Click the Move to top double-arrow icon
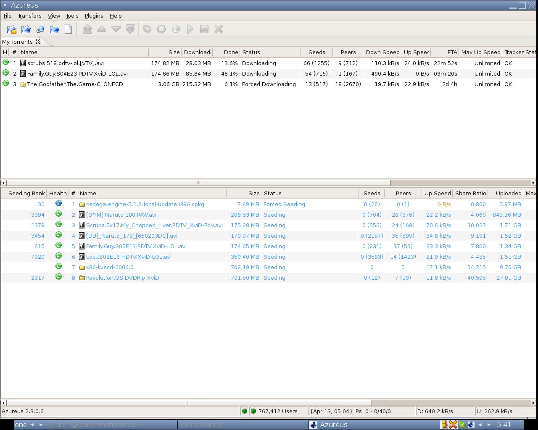Screen dimensions: 538x430 pos(87,29)
